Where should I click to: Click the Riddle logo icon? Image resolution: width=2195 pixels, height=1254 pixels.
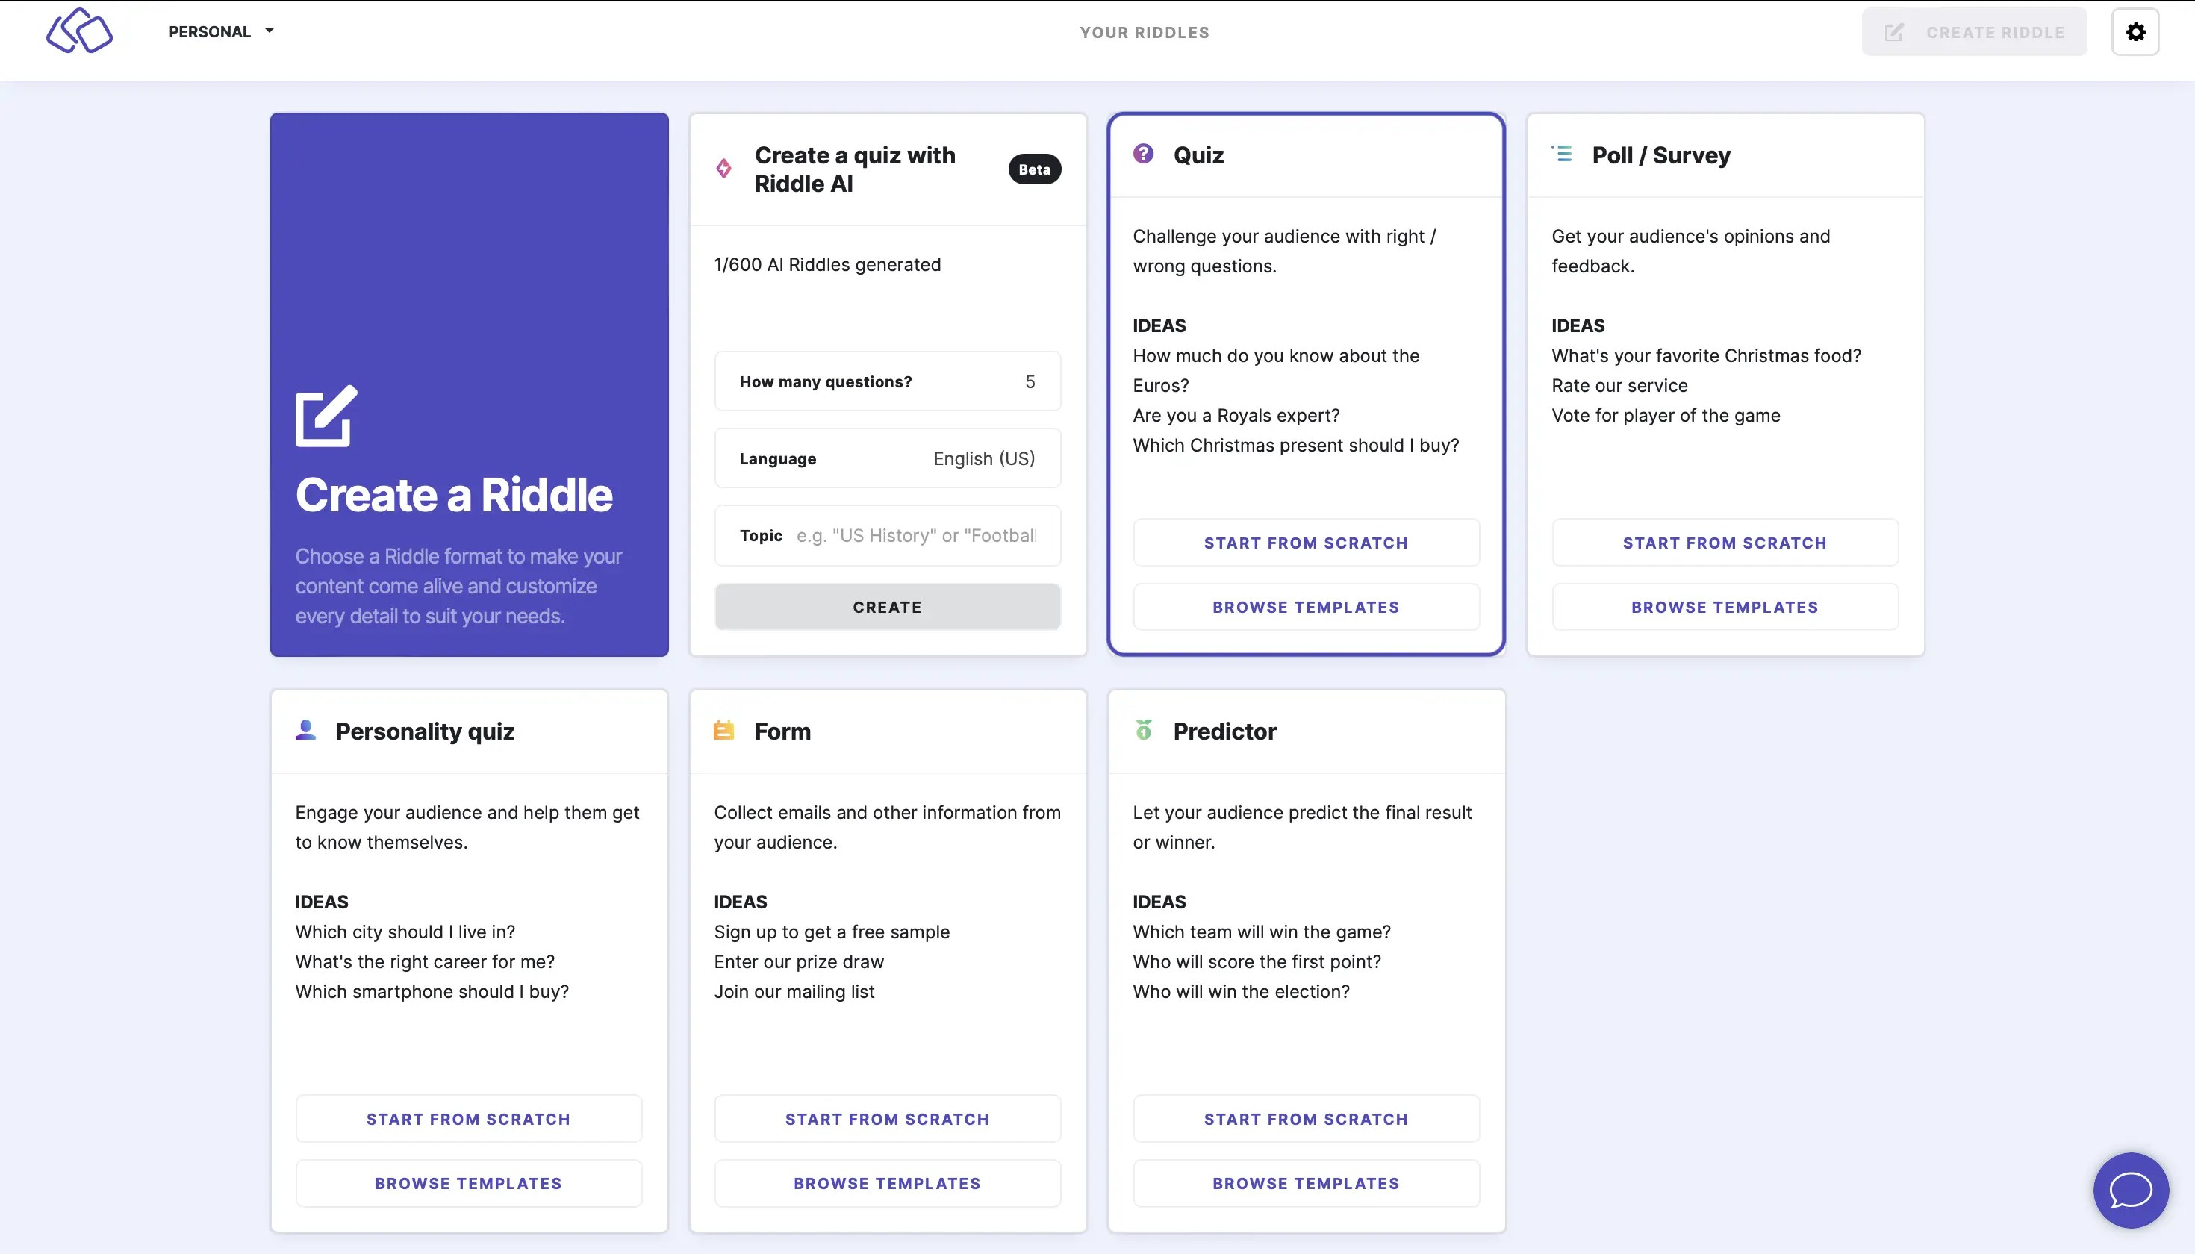pyautogui.click(x=79, y=31)
